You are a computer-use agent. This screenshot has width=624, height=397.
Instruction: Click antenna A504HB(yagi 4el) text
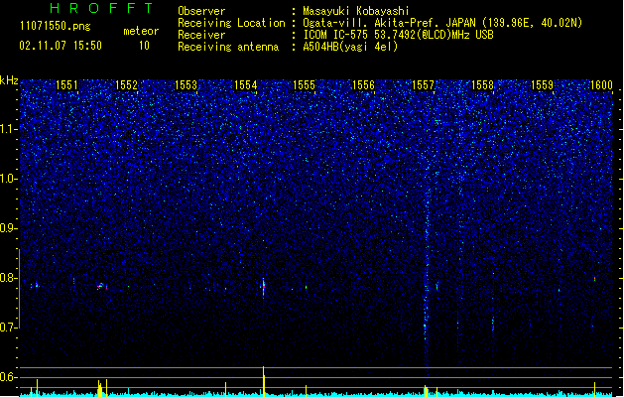tap(350, 47)
